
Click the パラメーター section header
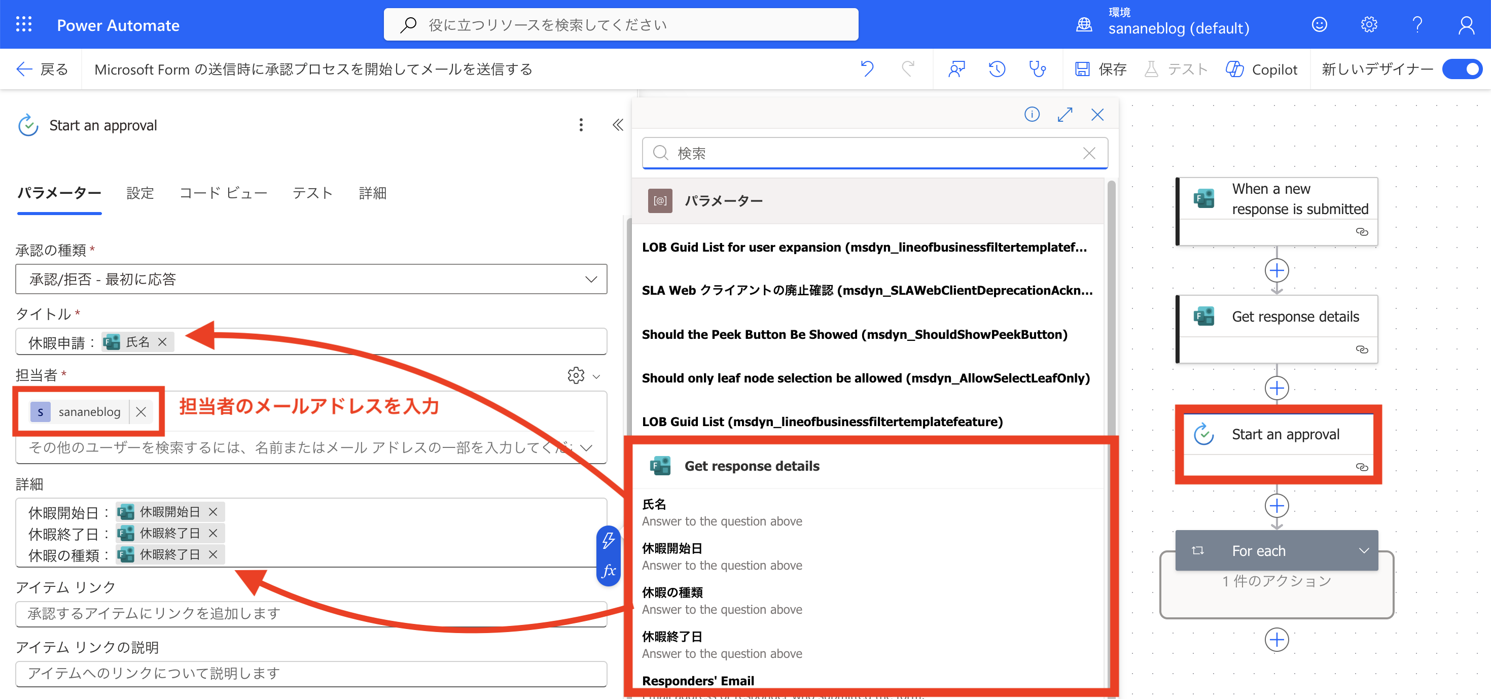pyautogui.click(x=868, y=200)
